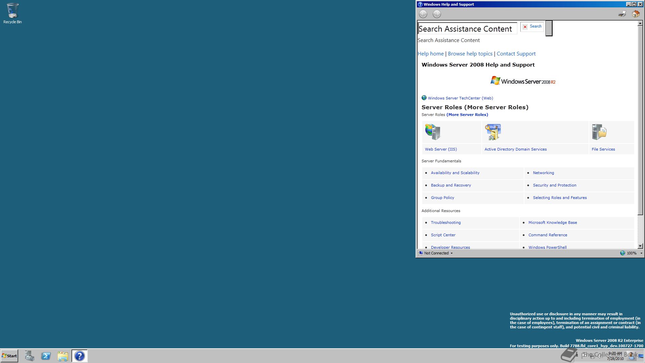
Task: Click the globe icon beside Windows Server TechCenter
Action: click(x=424, y=98)
